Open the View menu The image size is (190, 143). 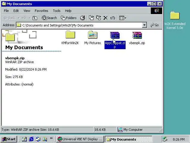pos(27,11)
